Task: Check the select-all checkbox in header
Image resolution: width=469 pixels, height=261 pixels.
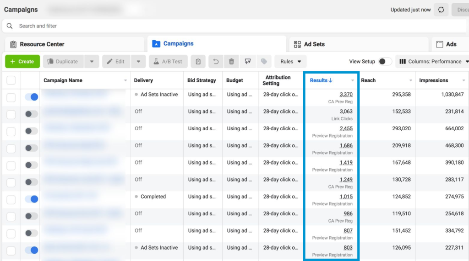Action: pyautogui.click(x=11, y=80)
